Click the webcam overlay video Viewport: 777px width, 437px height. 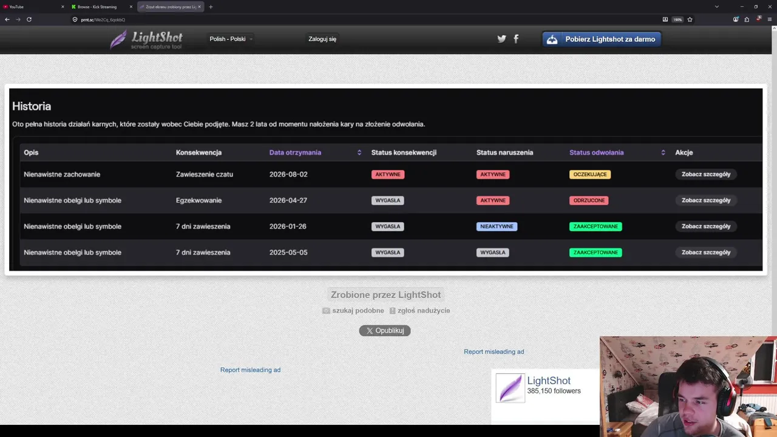(688, 387)
